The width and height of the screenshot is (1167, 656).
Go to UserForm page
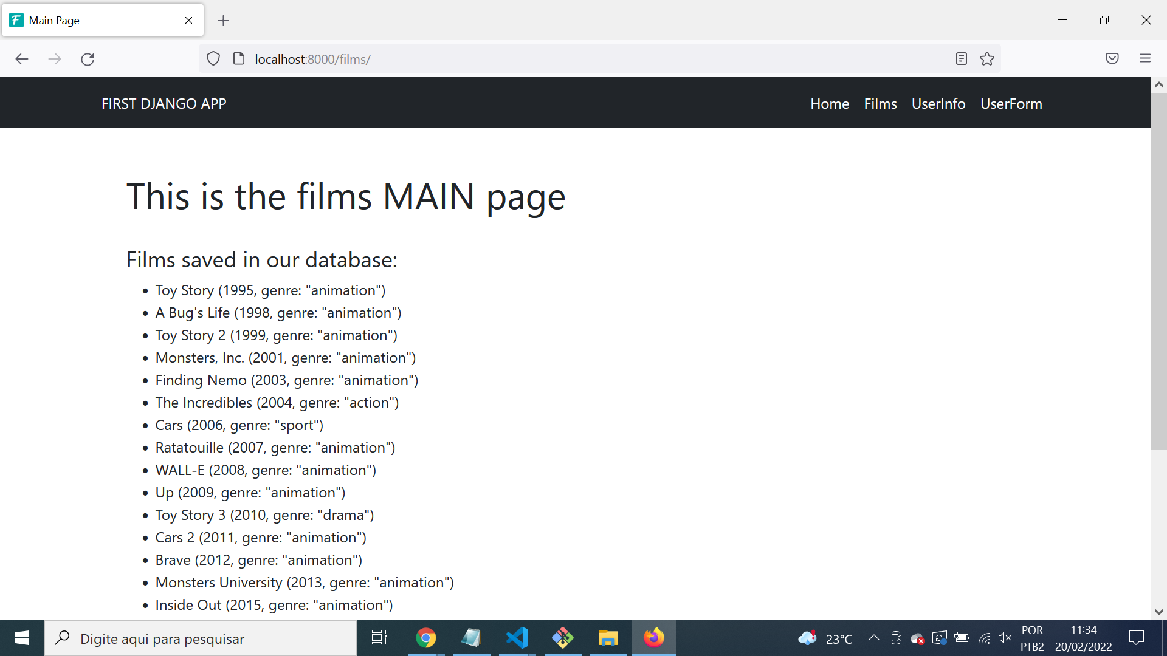pyautogui.click(x=1011, y=104)
